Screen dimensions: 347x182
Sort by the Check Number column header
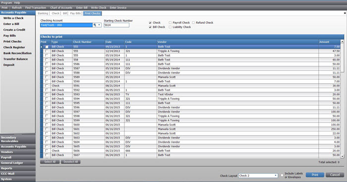click(x=89, y=42)
